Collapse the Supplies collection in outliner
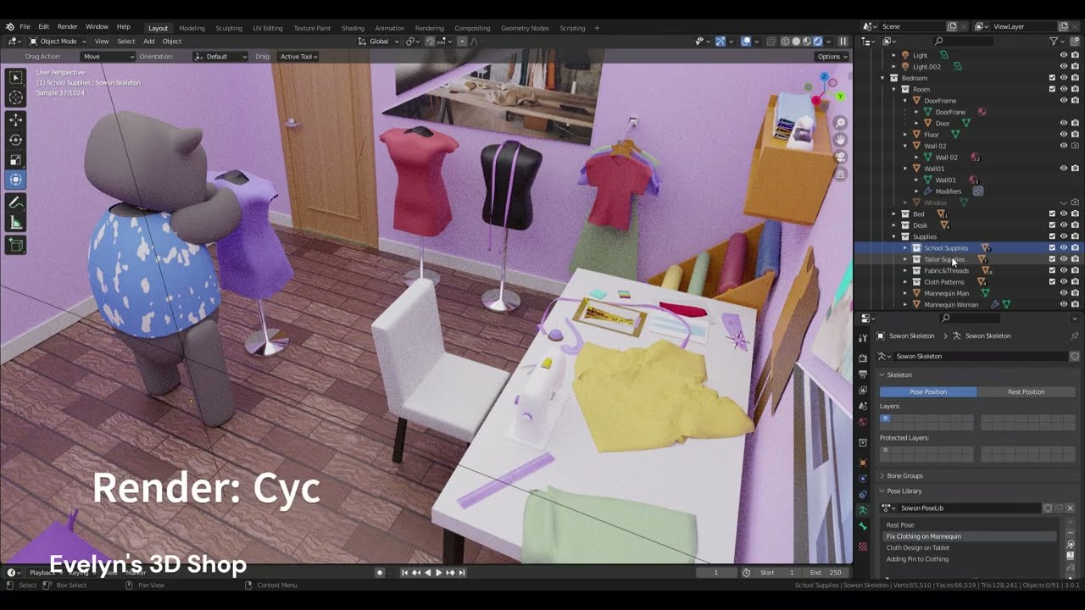This screenshot has height=610, width=1085. click(893, 236)
